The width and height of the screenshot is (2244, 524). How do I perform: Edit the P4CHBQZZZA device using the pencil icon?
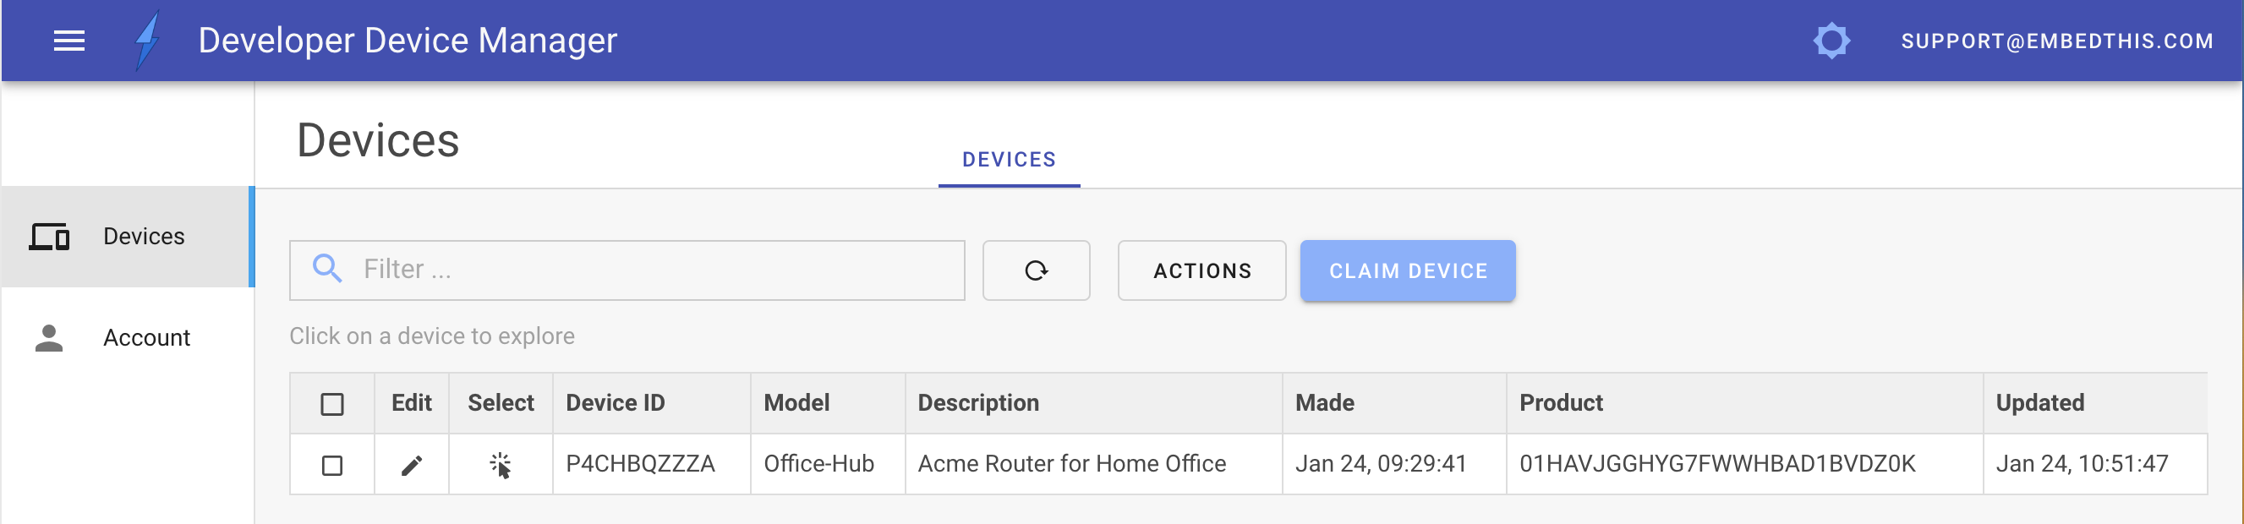coord(411,464)
